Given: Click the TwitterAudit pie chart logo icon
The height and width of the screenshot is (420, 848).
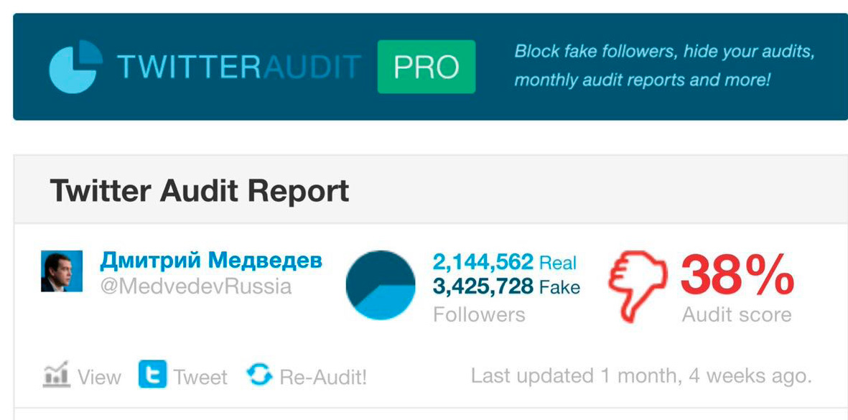Looking at the screenshot, I should click(x=75, y=67).
